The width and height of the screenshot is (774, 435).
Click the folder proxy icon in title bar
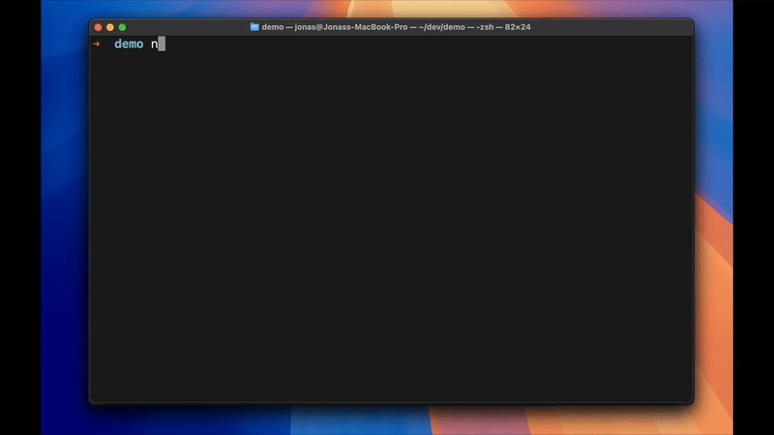(x=254, y=27)
